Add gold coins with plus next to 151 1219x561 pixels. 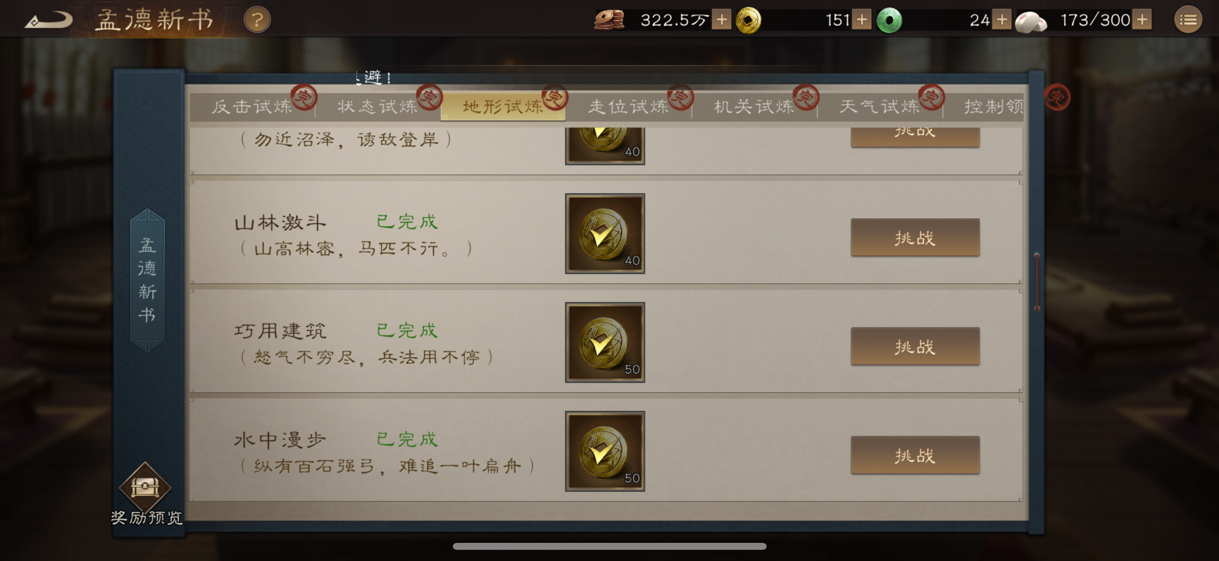862,20
